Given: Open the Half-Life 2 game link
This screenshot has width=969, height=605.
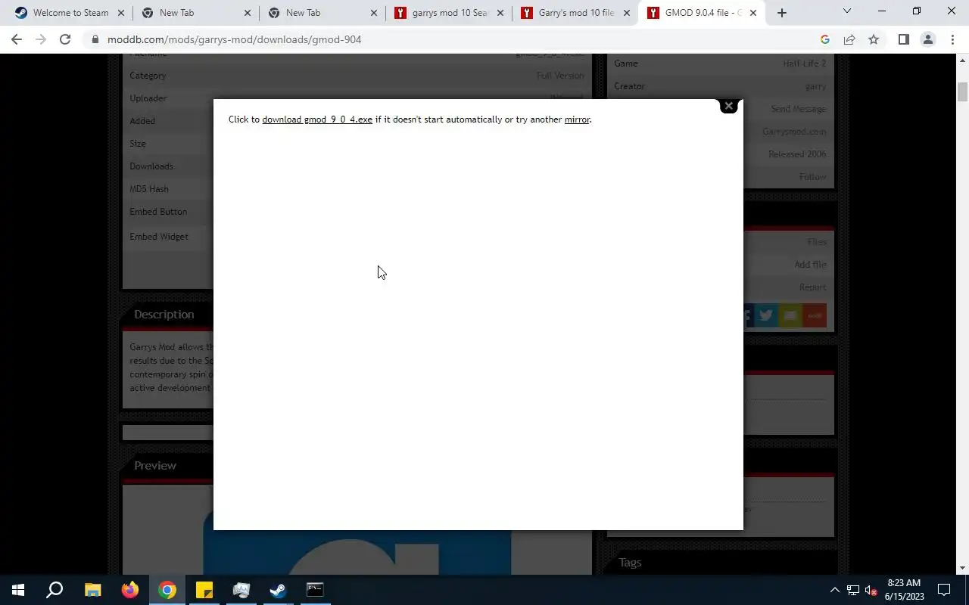Looking at the screenshot, I should (x=804, y=64).
